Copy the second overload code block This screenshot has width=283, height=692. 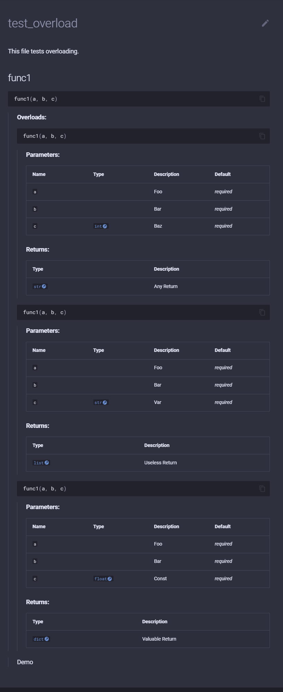click(x=262, y=312)
